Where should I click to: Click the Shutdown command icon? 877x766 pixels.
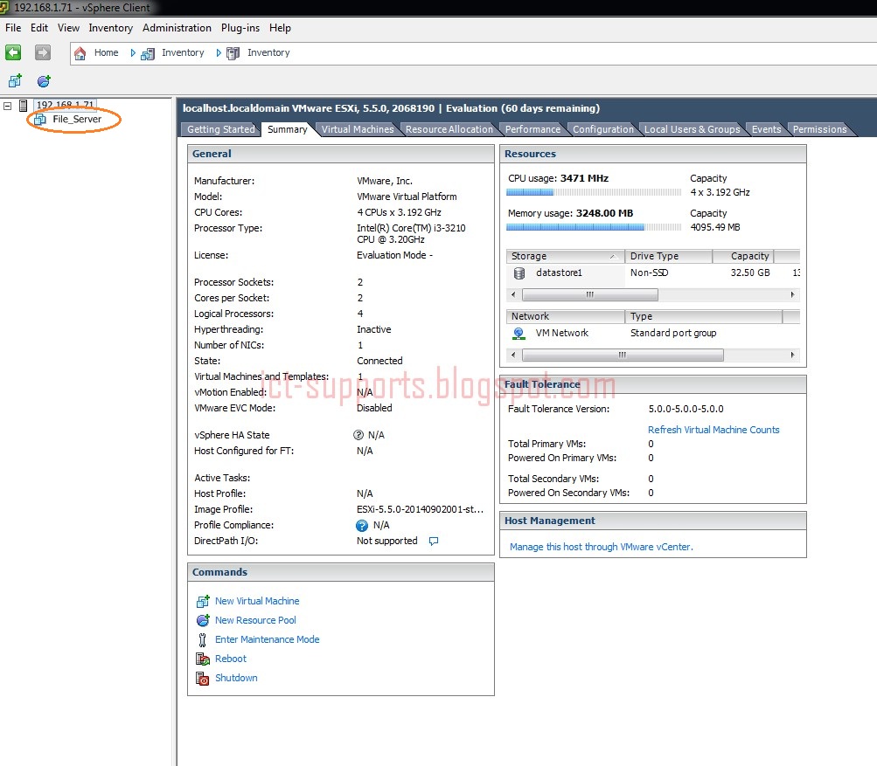pos(203,679)
